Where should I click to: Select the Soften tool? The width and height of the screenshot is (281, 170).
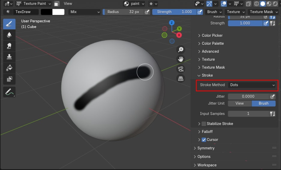tap(9, 35)
